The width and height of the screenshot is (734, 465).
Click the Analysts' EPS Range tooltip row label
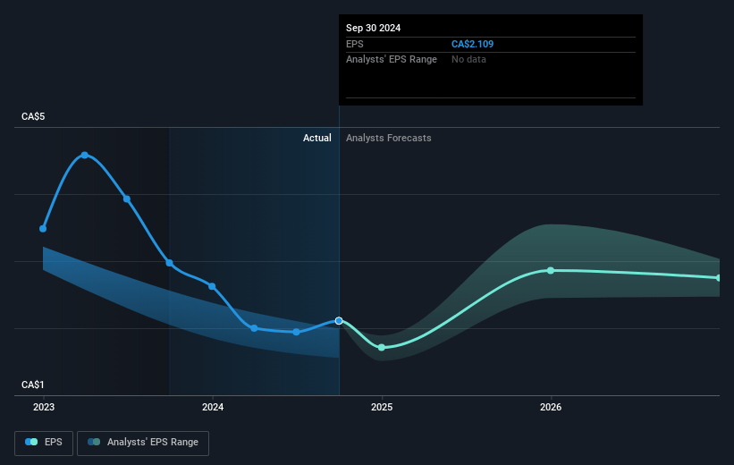tap(392, 60)
